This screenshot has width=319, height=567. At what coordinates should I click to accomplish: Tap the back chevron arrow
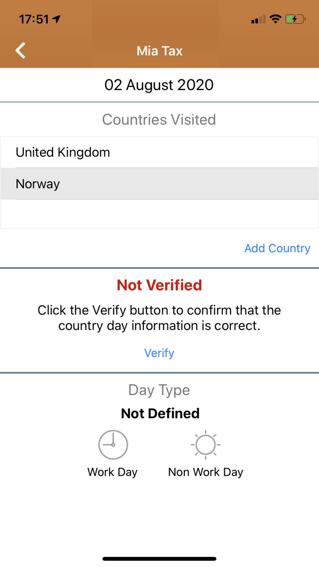coord(20,51)
